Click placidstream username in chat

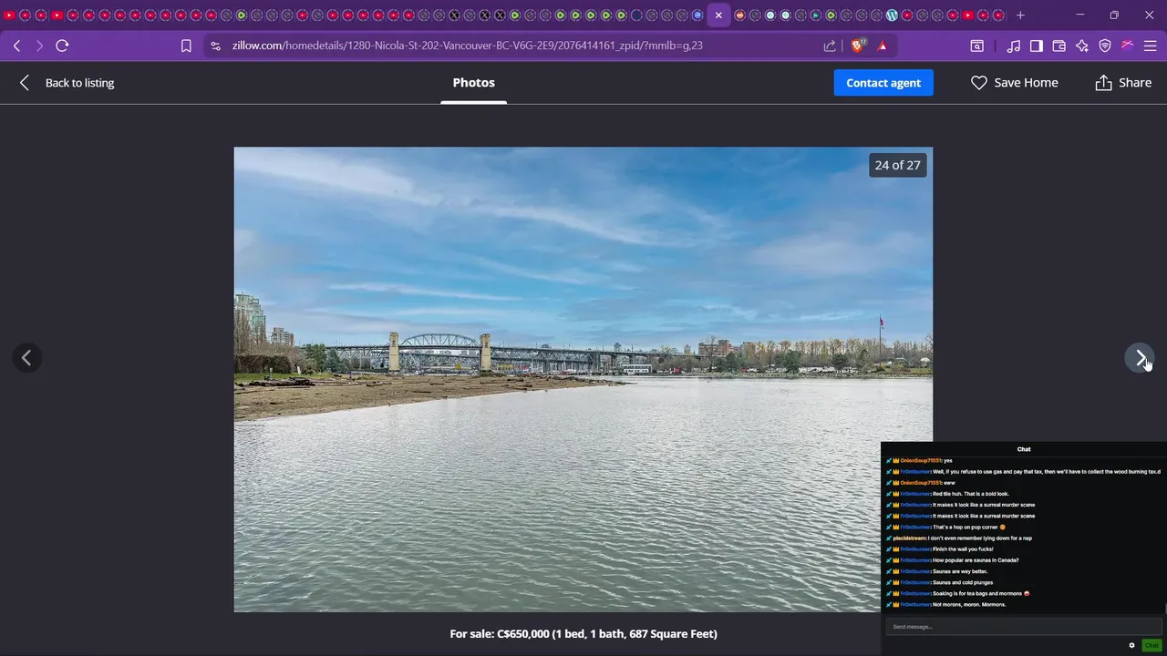point(910,538)
